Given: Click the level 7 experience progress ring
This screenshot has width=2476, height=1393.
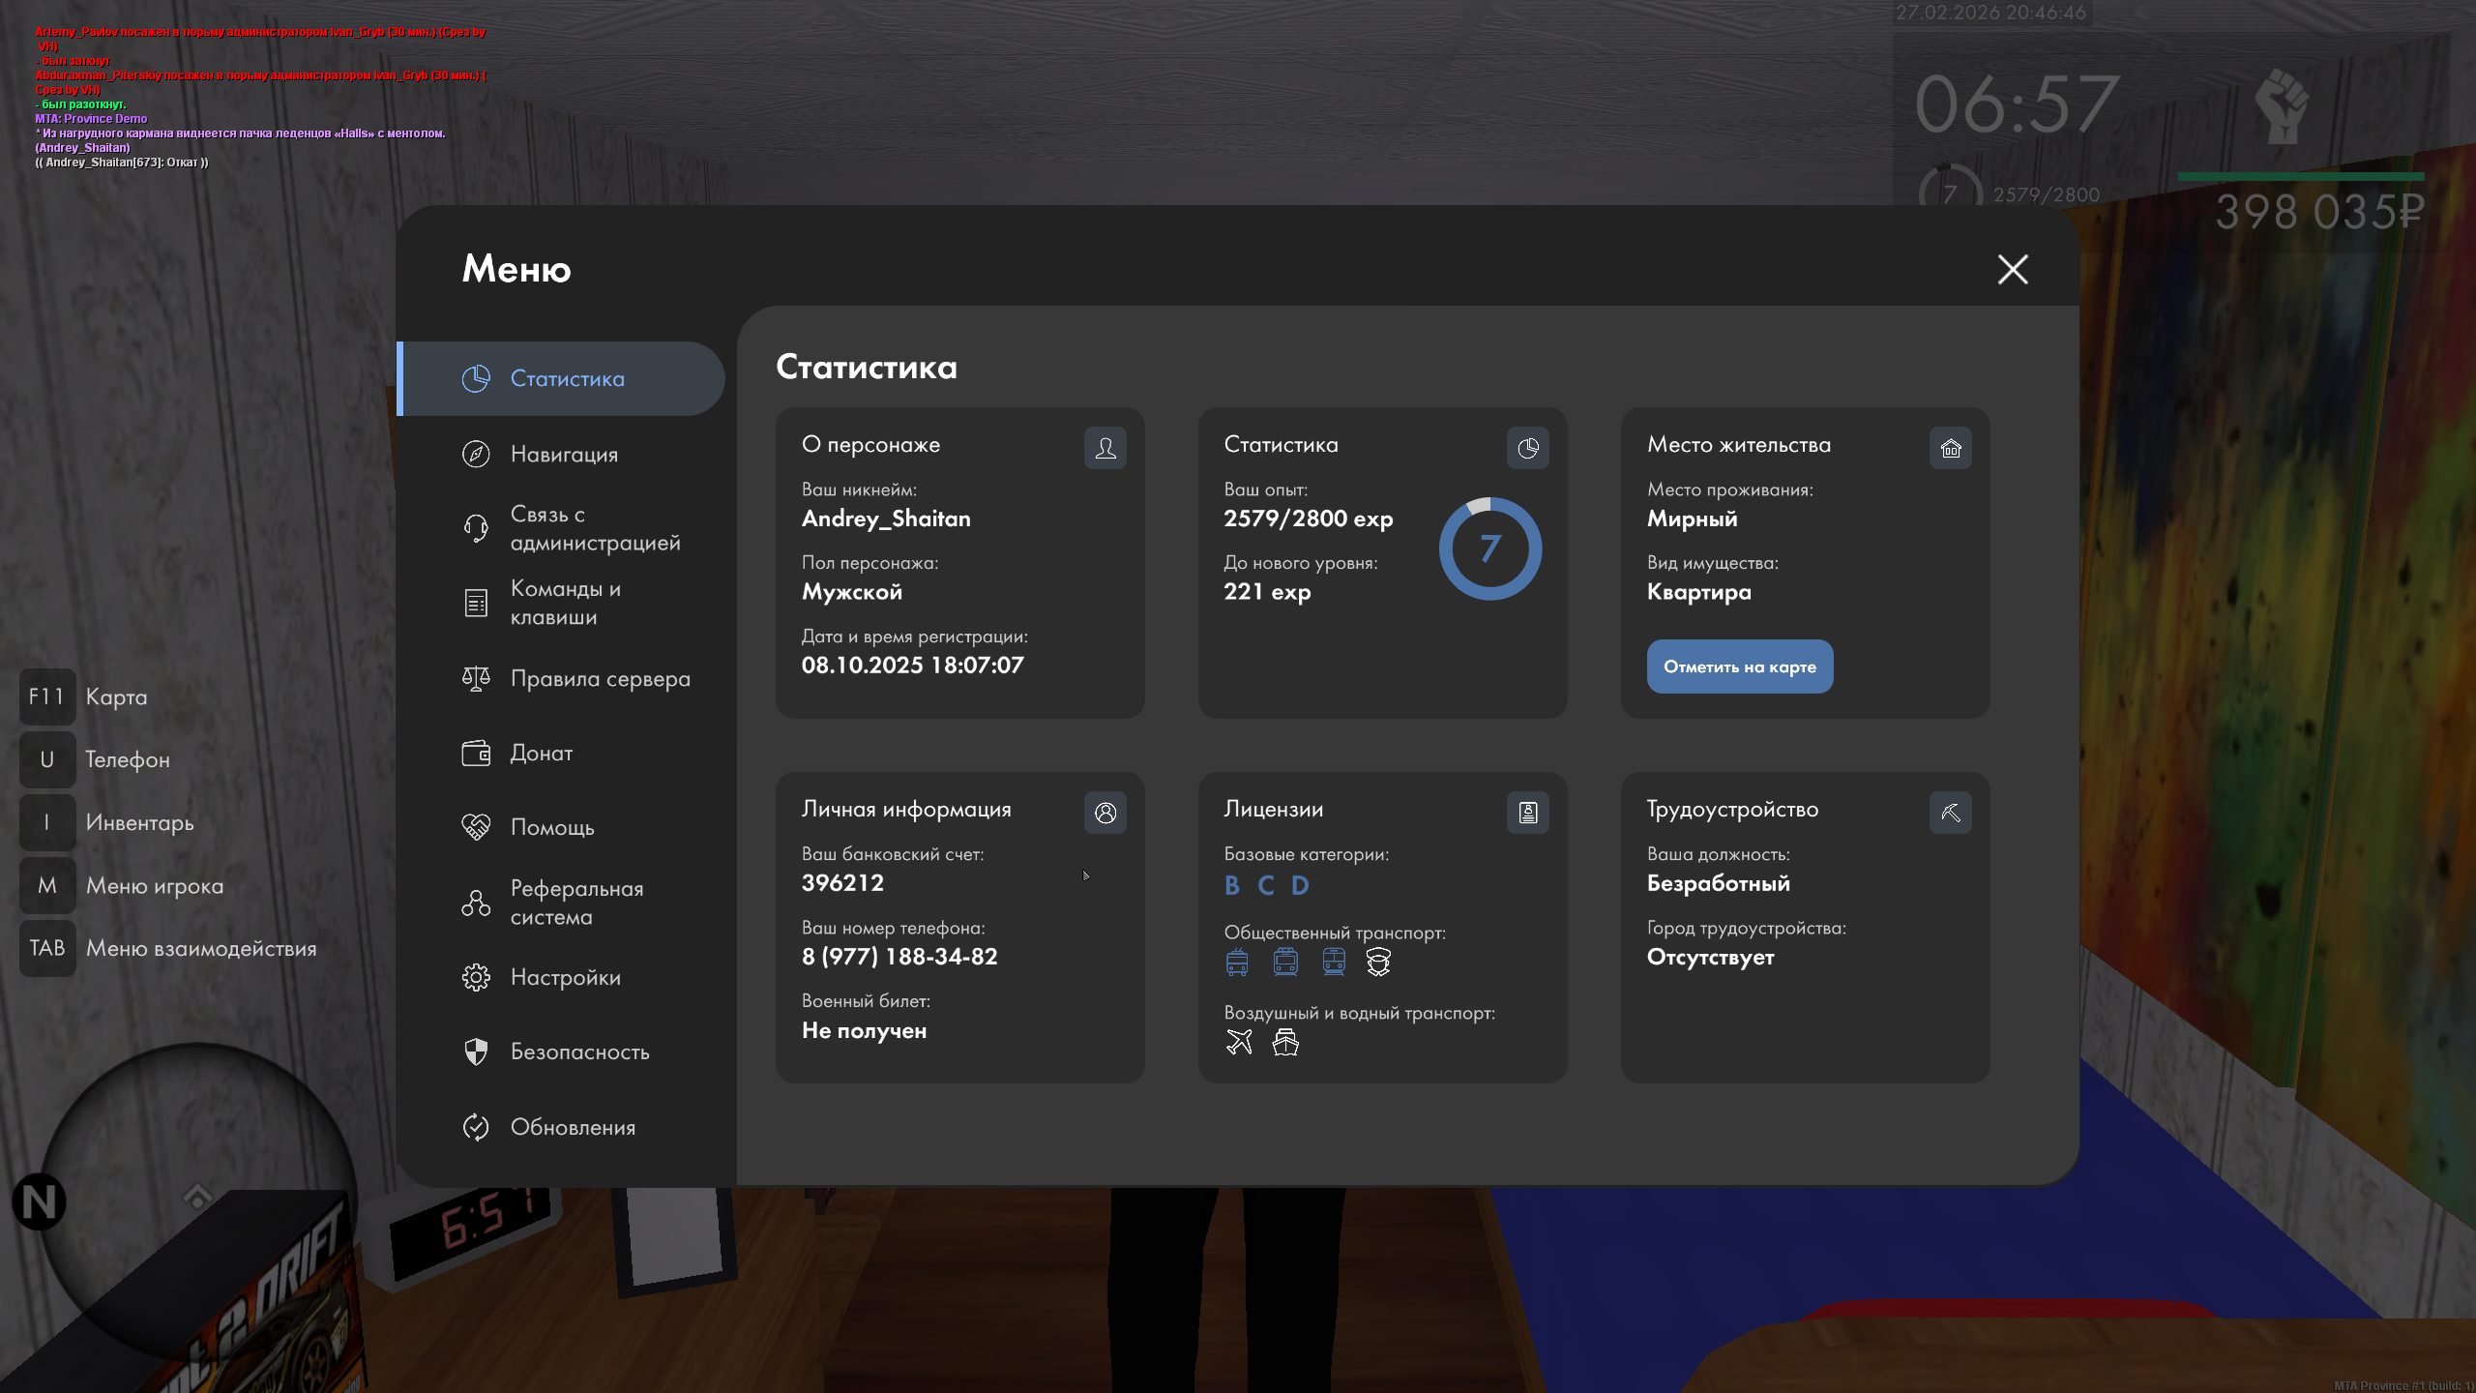Looking at the screenshot, I should pyautogui.click(x=1489, y=548).
